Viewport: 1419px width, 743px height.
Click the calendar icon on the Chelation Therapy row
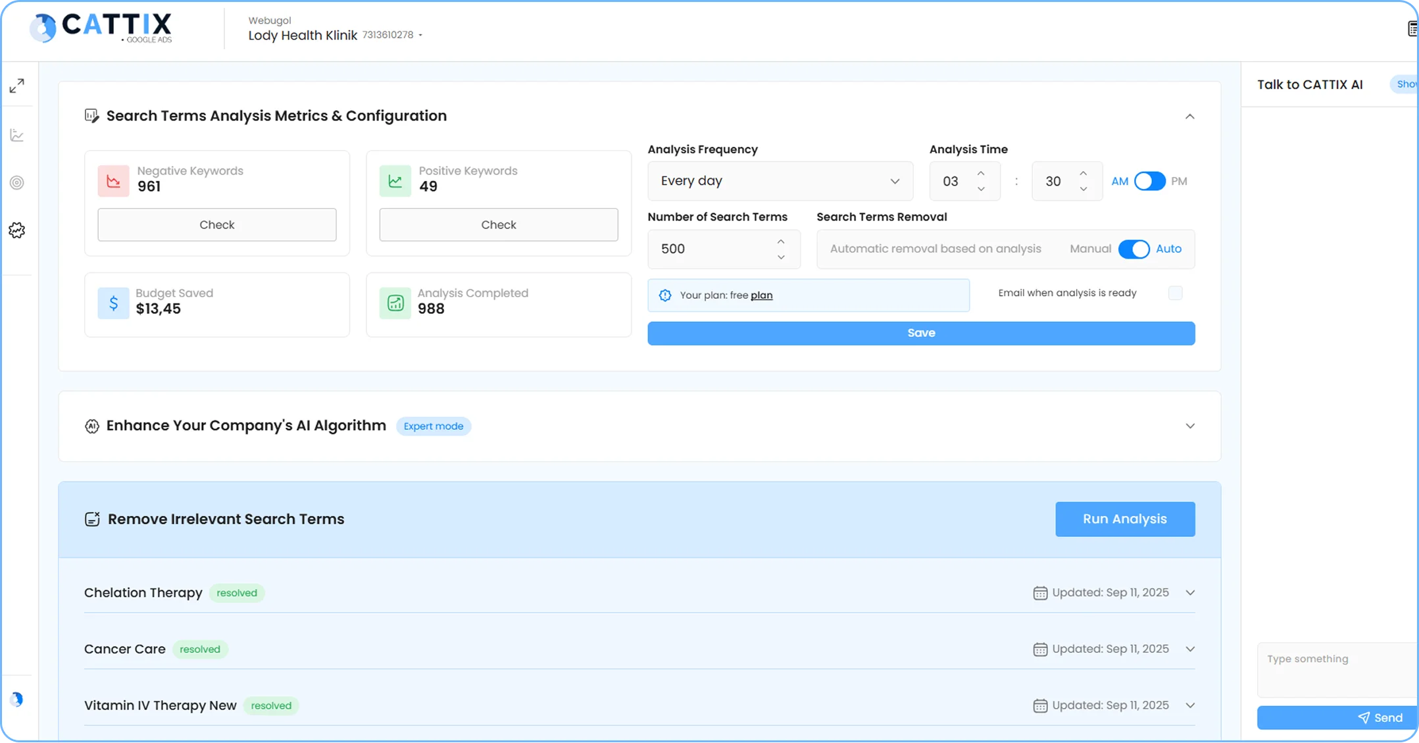(1040, 592)
